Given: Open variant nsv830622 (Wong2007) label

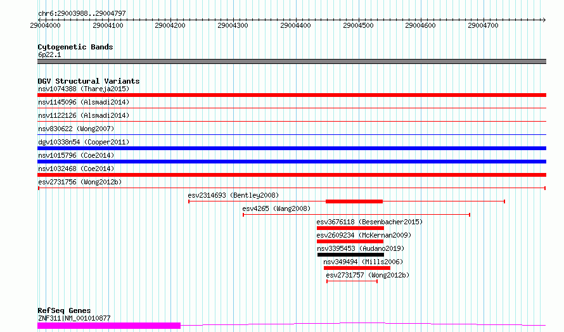Looking at the screenshot, I should point(76,129).
